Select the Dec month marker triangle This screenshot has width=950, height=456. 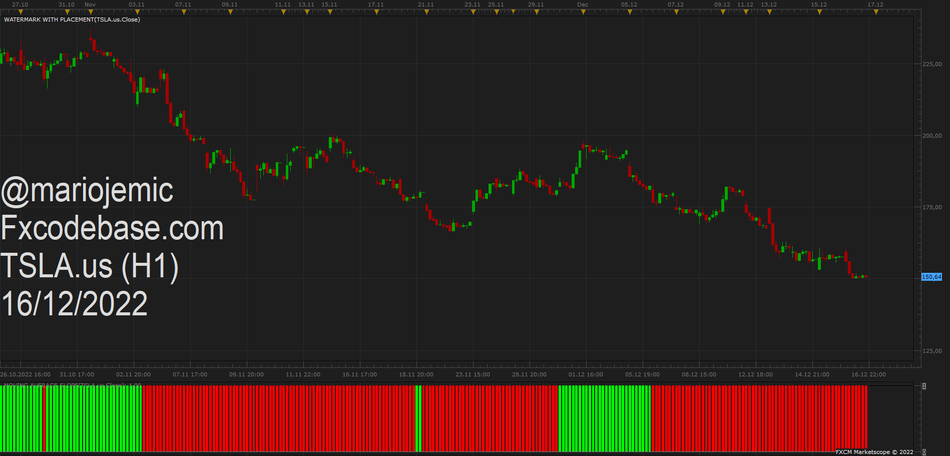tap(583, 12)
